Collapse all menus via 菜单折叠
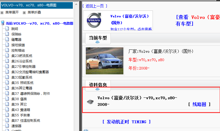The image size is (220, 131). [x=34, y=13]
